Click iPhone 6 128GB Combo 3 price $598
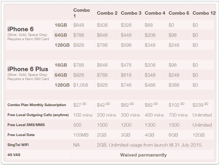 tap(126, 45)
